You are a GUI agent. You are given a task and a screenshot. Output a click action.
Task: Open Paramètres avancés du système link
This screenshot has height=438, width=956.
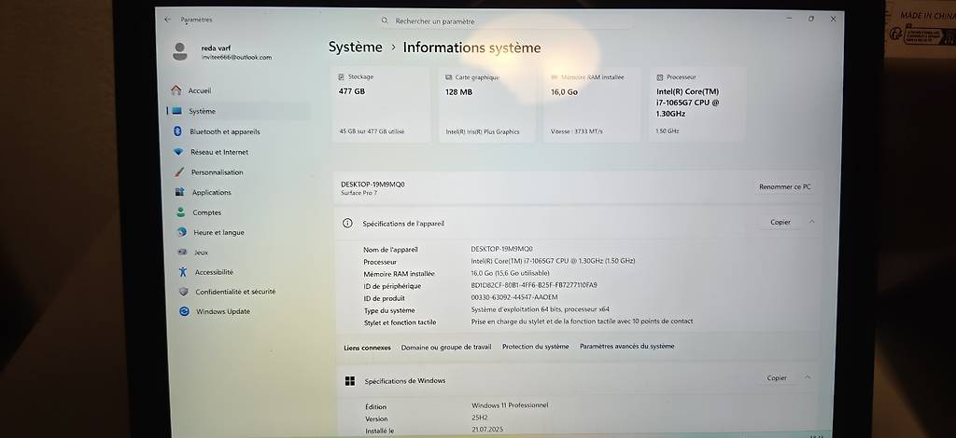pos(627,346)
